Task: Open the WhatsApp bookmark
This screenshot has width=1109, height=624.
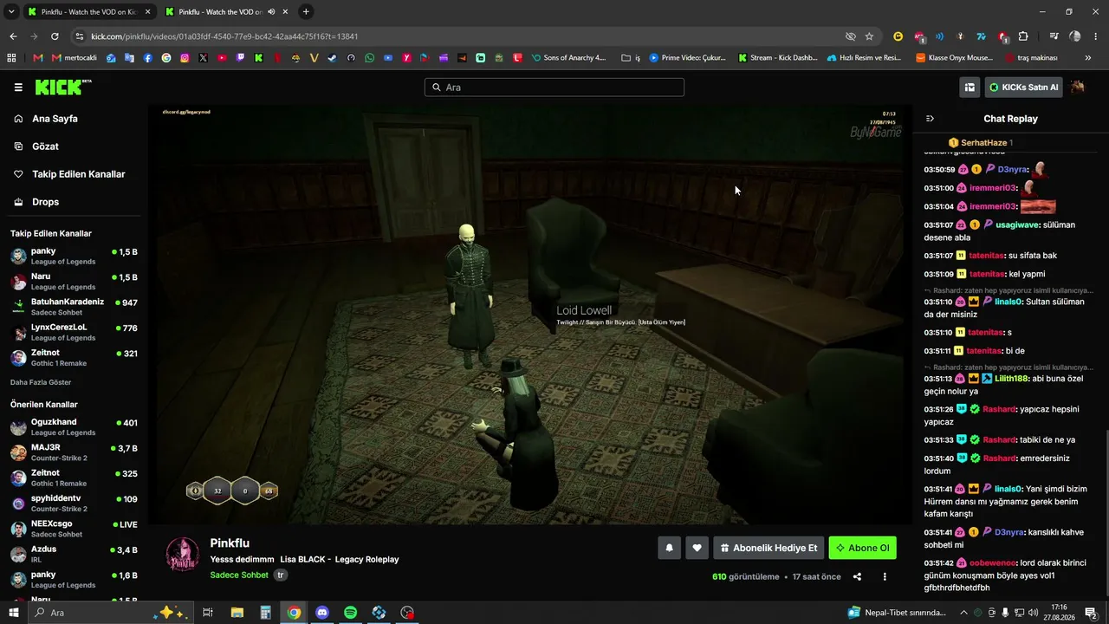Action: [x=370, y=58]
